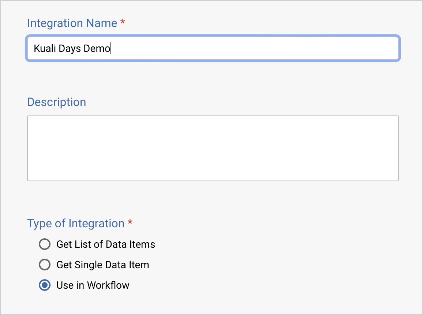This screenshot has height=315, width=423.
Task: Click the asterisk next to Integration Name
Action: pyautogui.click(x=122, y=23)
